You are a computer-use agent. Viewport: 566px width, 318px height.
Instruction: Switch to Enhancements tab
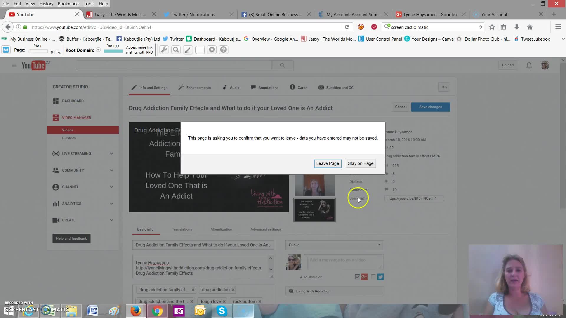[195, 87]
